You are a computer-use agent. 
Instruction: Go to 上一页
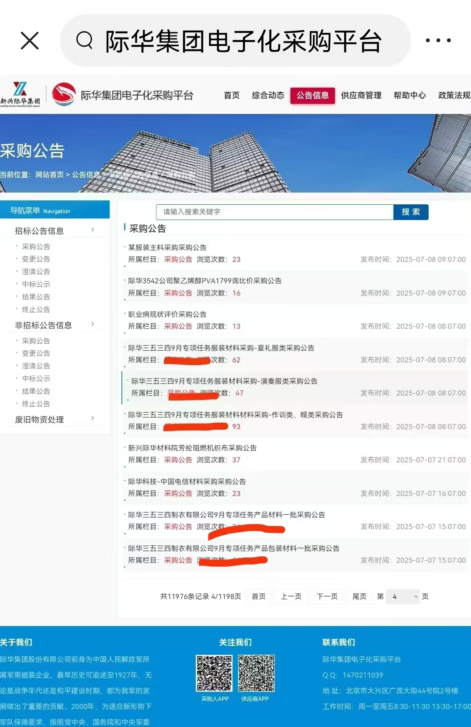coord(291,596)
